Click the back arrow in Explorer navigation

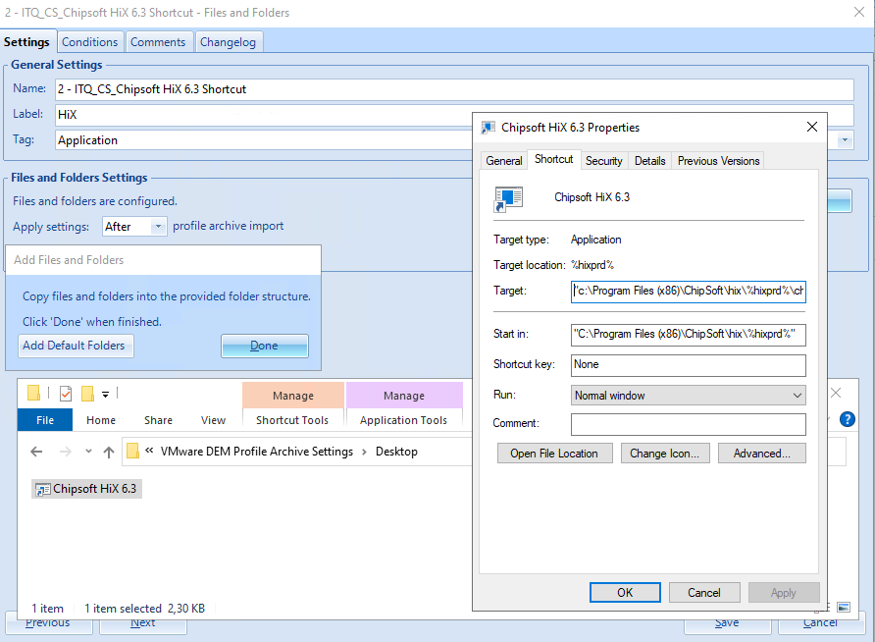pyautogui.click(x=36, y=452)
